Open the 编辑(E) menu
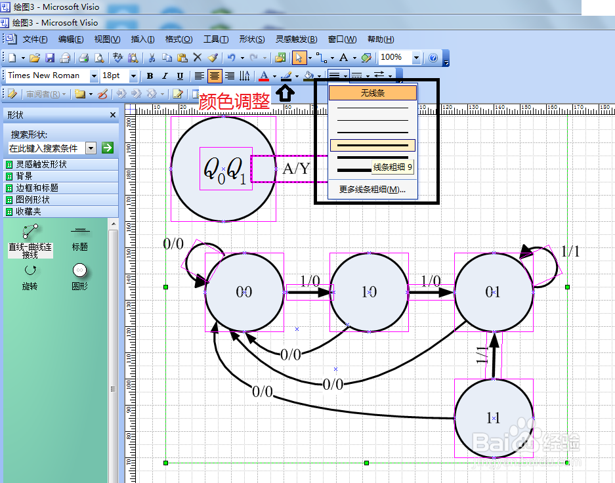Image resolution: width=615 pixels, height=483 pixels. point(71,39)
